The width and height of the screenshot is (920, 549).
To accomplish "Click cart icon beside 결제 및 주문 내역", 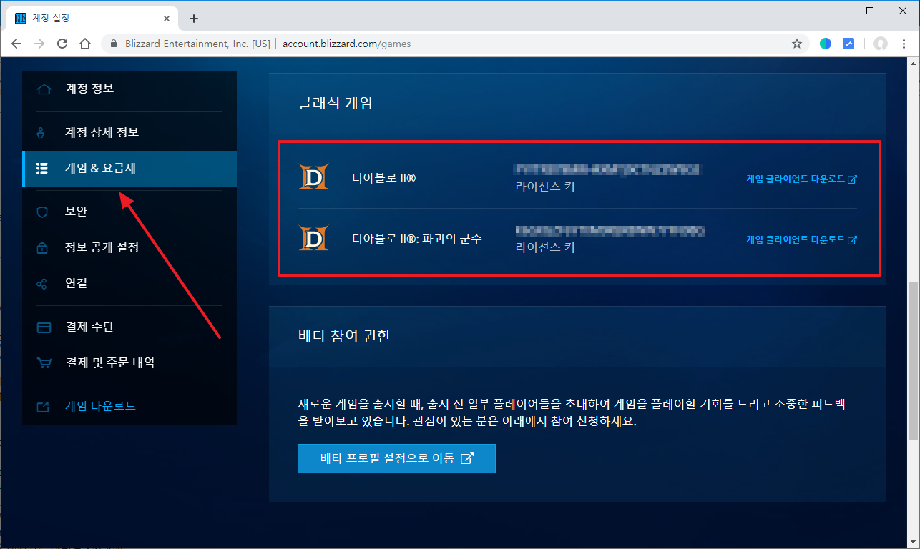I will click(44, 363).
